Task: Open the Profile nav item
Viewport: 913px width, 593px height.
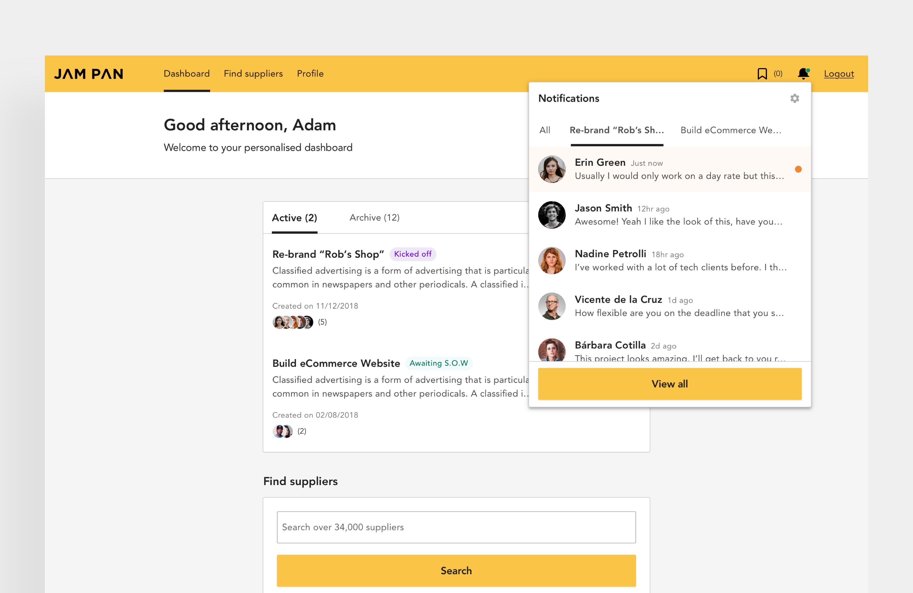Action: coord(310,73)
